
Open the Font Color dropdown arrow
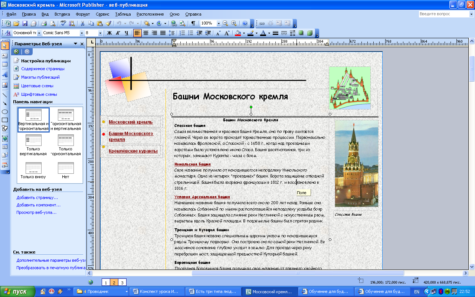click(x=269, y=33)
